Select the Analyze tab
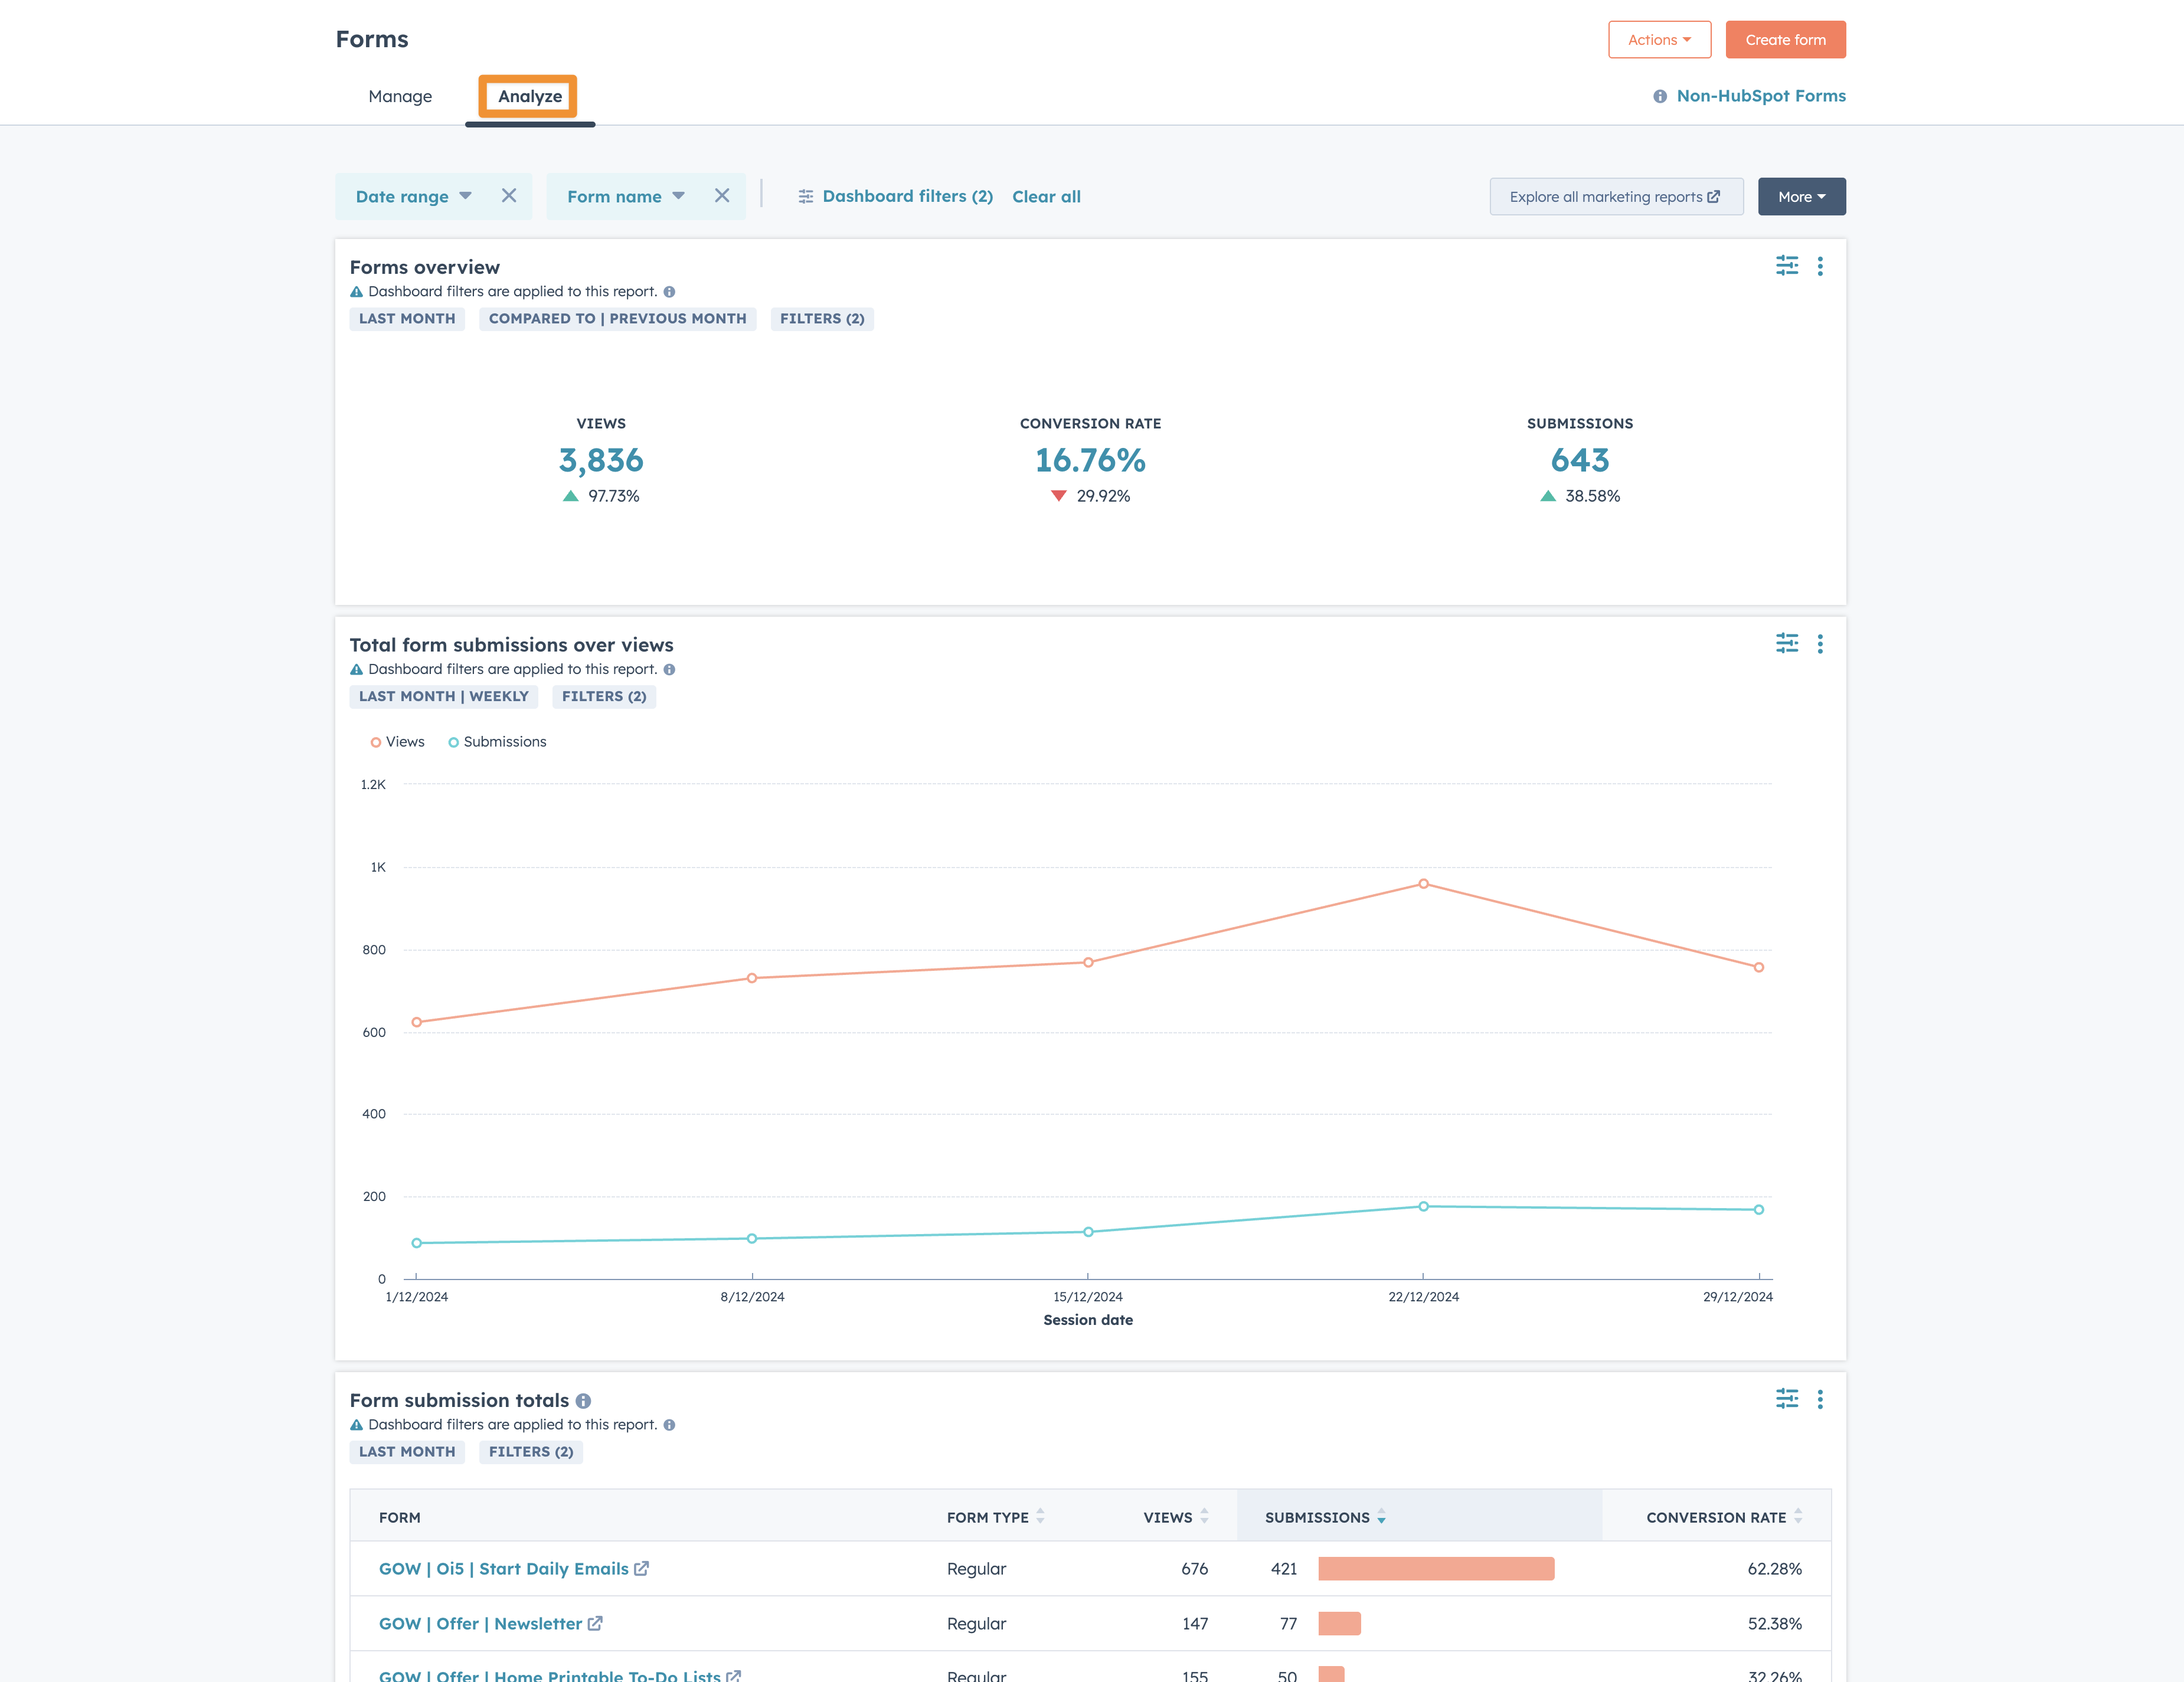Viewport: 2184px width, 1682px height. pos(529,96)
